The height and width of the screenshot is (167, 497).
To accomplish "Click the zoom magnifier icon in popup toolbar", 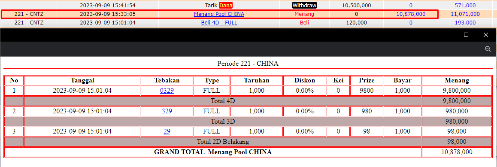I will [488, 49].
